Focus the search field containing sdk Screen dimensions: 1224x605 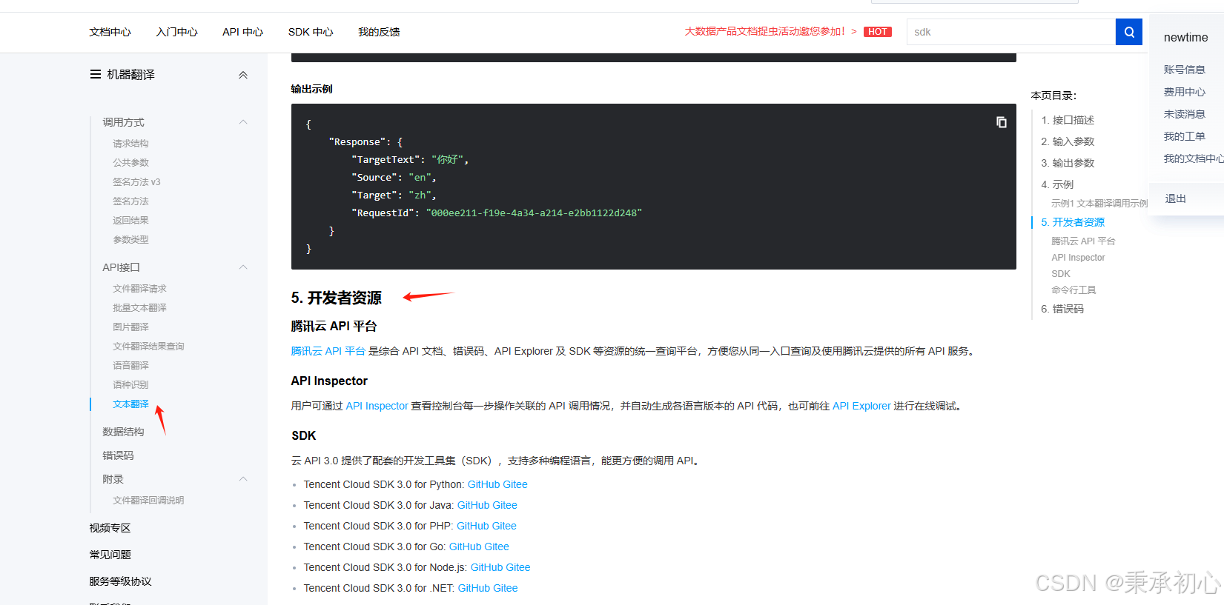click(1011, 32)
